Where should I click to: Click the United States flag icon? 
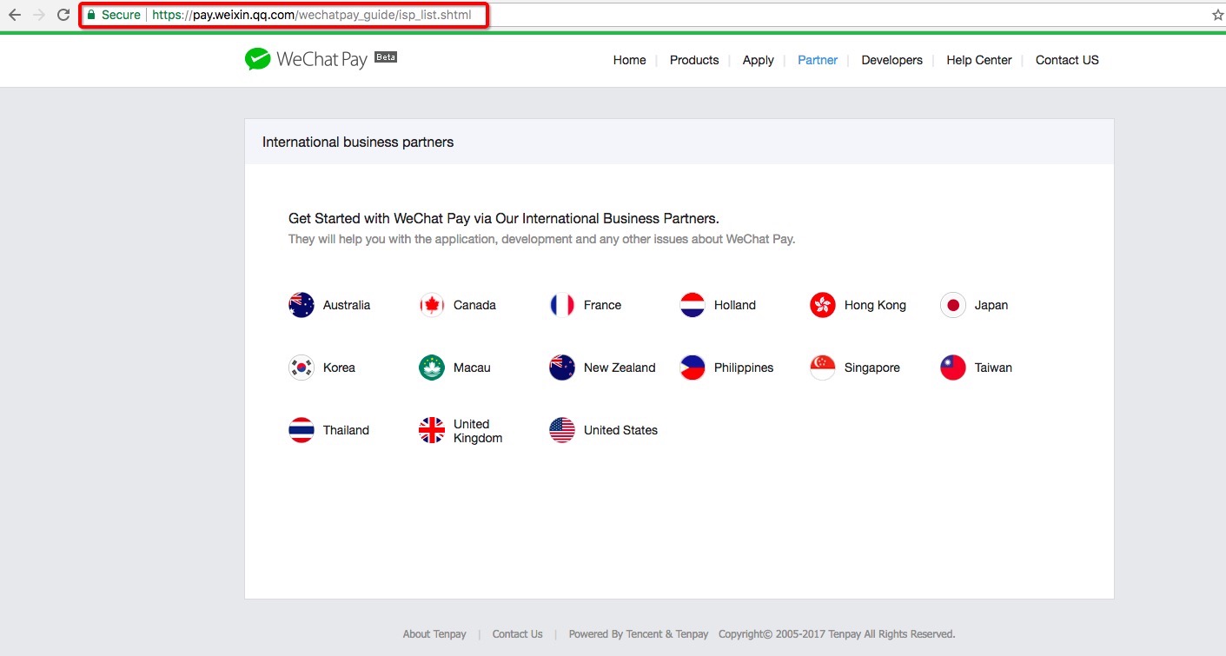(562, 430)
